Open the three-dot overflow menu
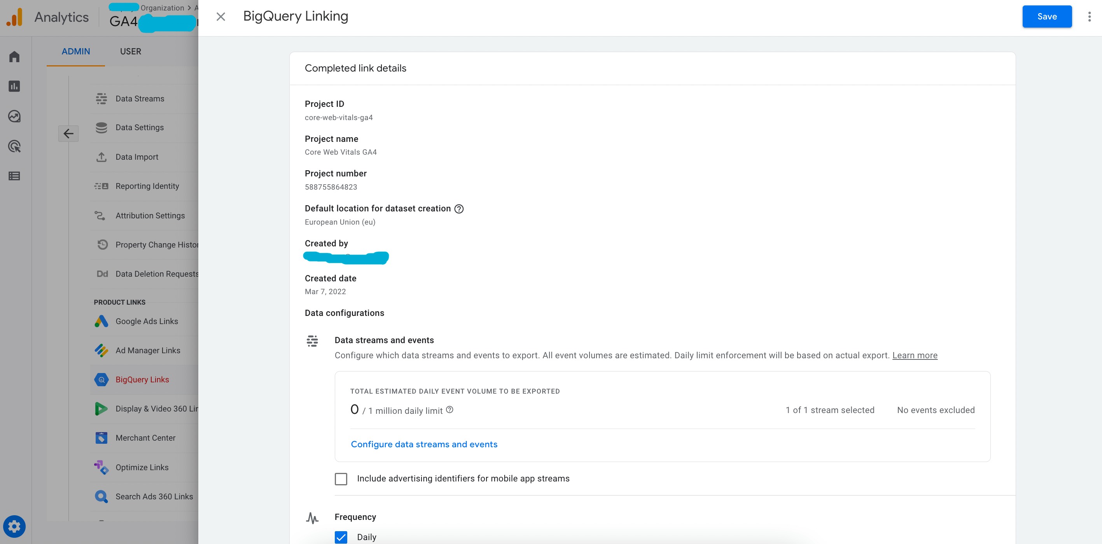Viewport: 1102px width, 544px height. [x=1090, y=16]
